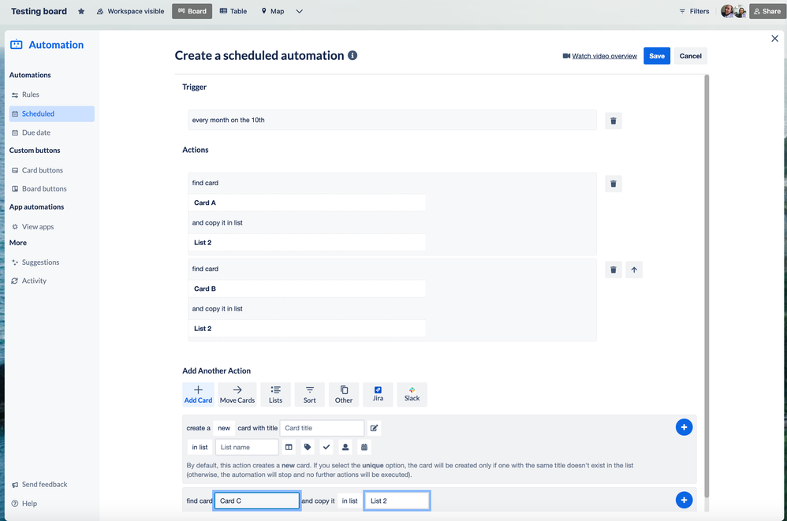Click info icon beside title
The width and height of the screenshot is (787, 521).
pos(352,55)
